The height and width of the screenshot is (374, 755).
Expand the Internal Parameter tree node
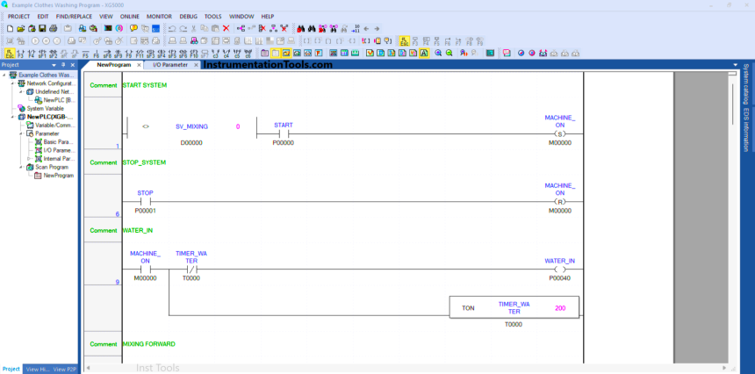[29, 158]
